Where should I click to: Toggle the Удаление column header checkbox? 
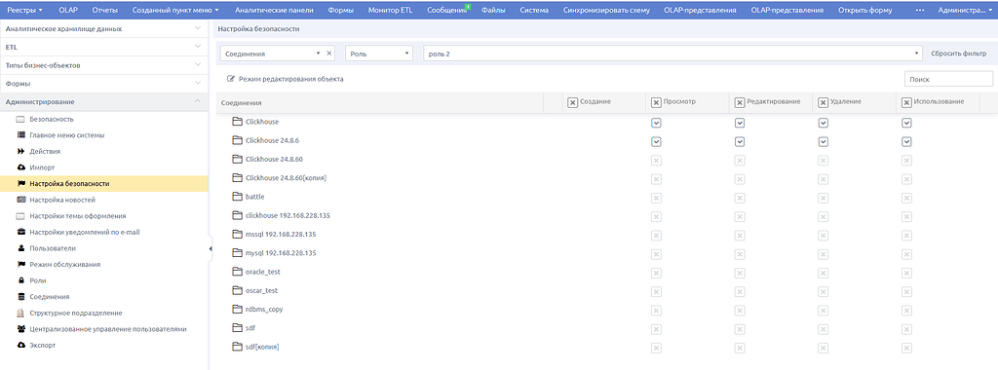tap(823, 102)
